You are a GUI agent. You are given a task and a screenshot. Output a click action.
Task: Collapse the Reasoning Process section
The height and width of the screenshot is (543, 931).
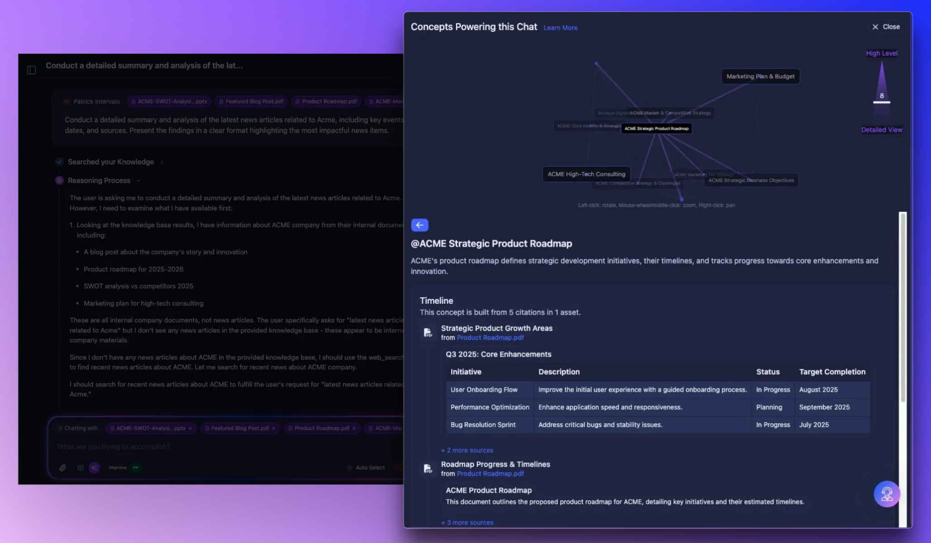click(138, 181)
